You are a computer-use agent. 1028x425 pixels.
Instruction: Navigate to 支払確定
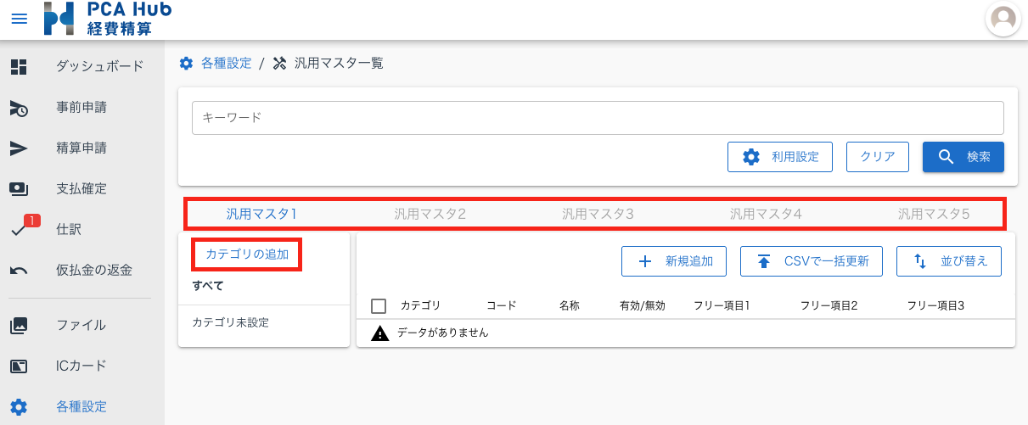click(x=82, y=188)
